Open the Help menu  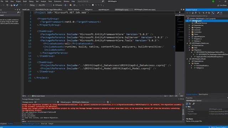(73, 1)
